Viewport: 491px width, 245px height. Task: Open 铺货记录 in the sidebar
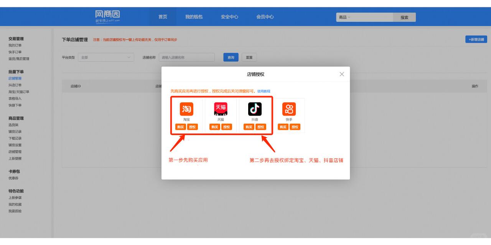(15, 132)
